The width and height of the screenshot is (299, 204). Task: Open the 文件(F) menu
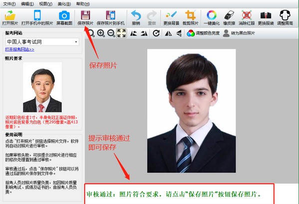tap(9, 4)
